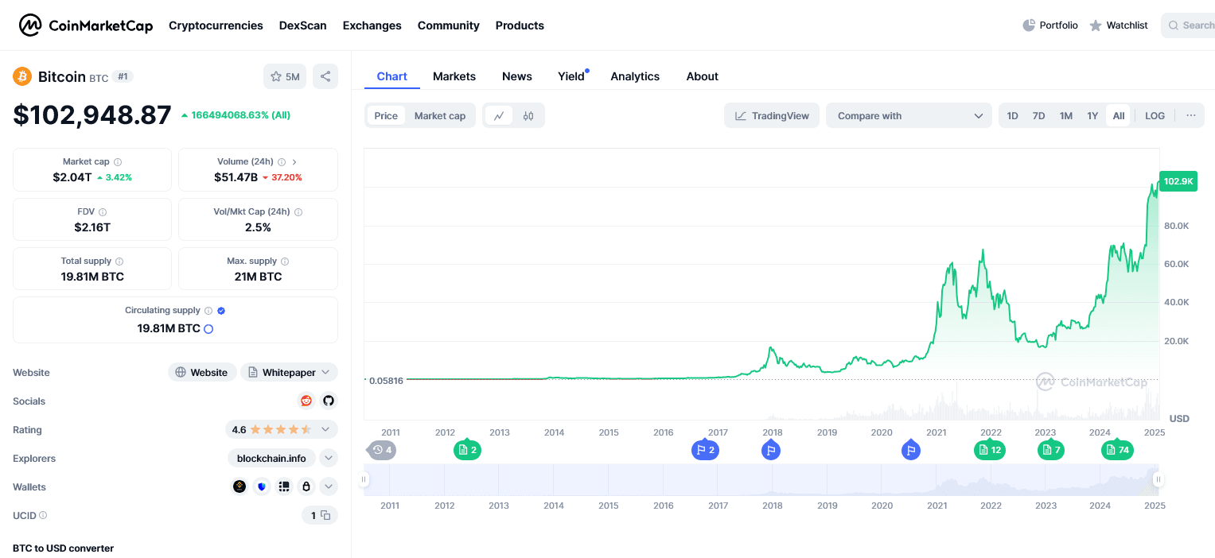1215x558 pixels.
Task: Open the Portfolio page
Action: pyautogui.click(x=1050, y=25)
